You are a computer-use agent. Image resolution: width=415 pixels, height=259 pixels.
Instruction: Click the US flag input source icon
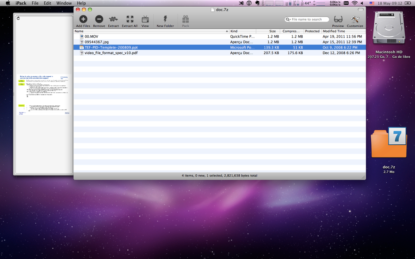pos(372,3)
